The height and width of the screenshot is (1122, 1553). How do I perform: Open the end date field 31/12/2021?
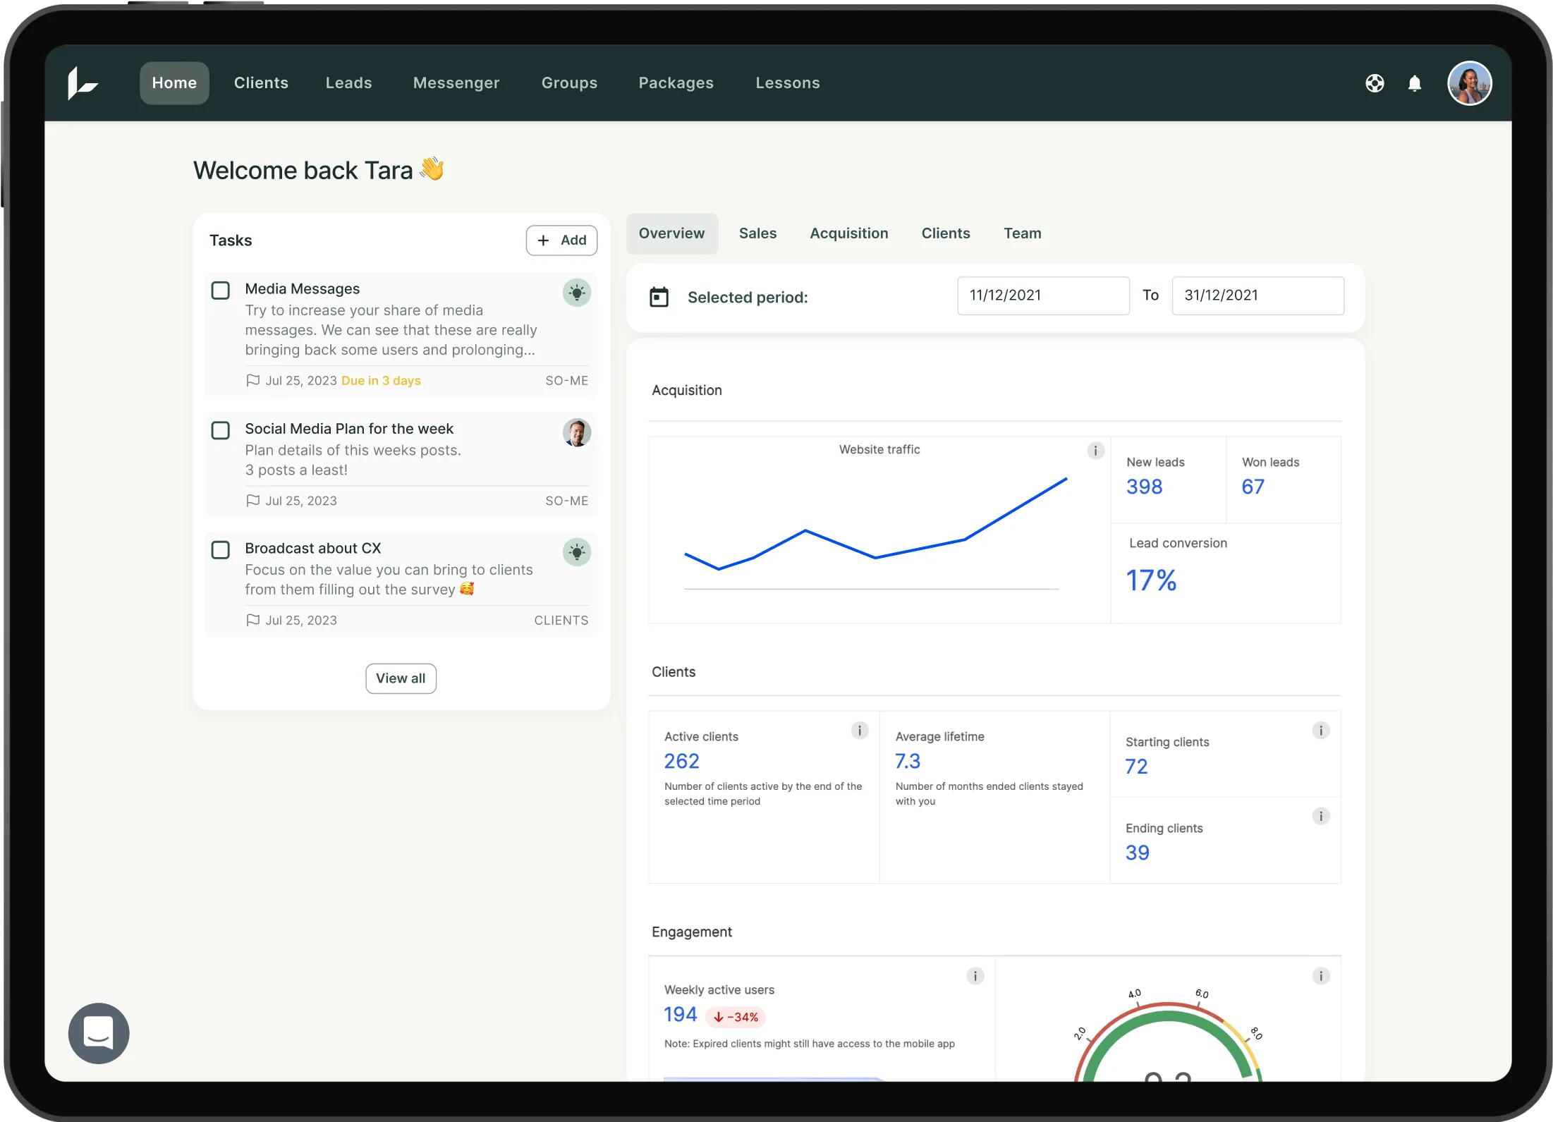pyautogui.click(x=1257, y=295)
